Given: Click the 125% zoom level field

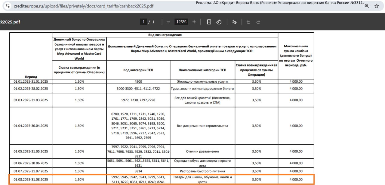Looking at the screenshot, I should [181, 22].
